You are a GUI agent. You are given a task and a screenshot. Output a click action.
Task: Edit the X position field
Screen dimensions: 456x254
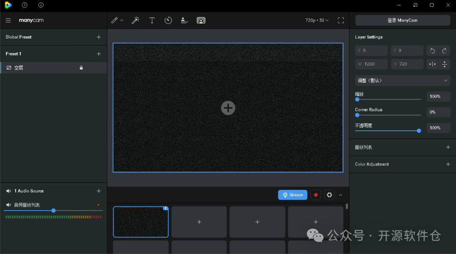click(372, 50)
